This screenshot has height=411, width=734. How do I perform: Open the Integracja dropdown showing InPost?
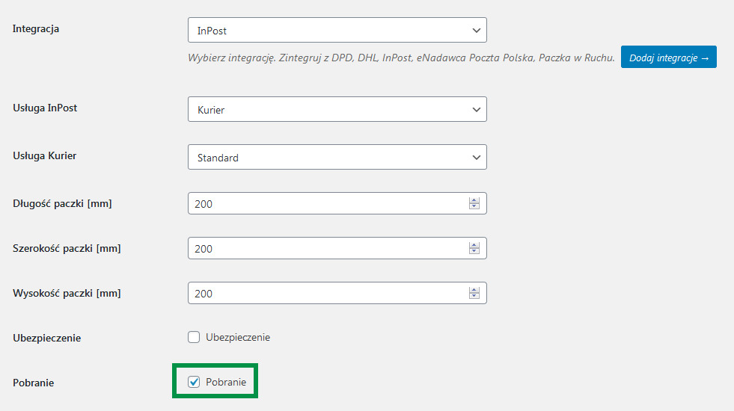[337, 31]
